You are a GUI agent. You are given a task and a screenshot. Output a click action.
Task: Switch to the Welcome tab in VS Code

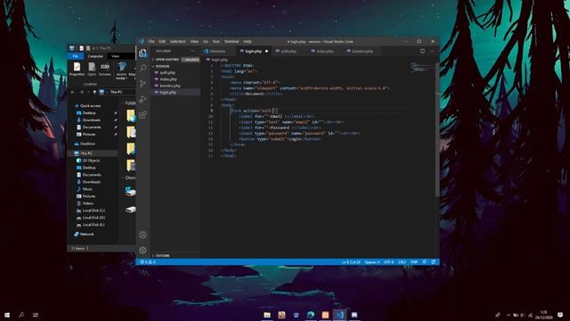[217, 52]
